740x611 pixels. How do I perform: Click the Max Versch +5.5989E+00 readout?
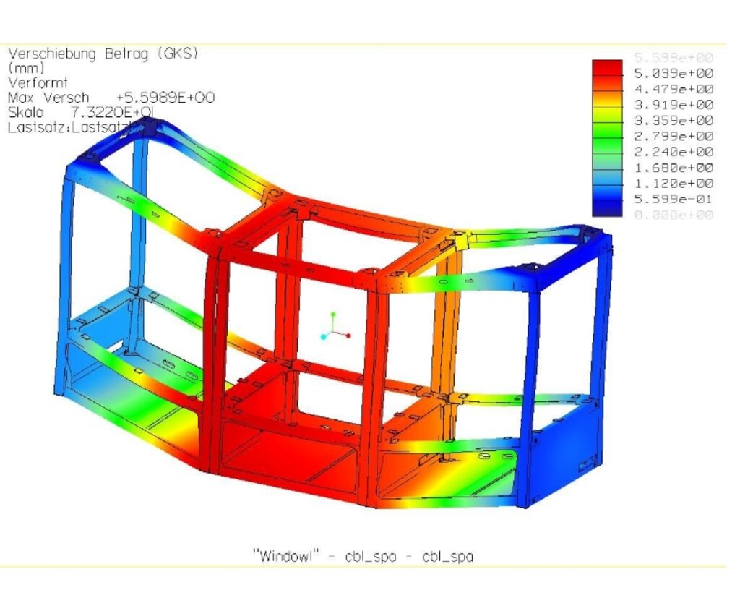click(x=111, y=98)
